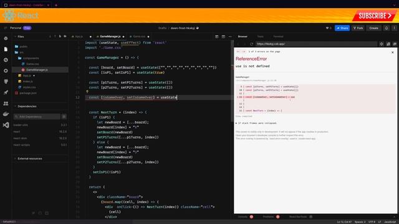Click the View compiled link
Screen dimensions: 399x224
click(244, 116)
